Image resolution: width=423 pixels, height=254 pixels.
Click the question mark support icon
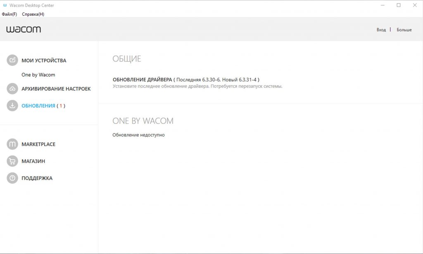[12, 178]
